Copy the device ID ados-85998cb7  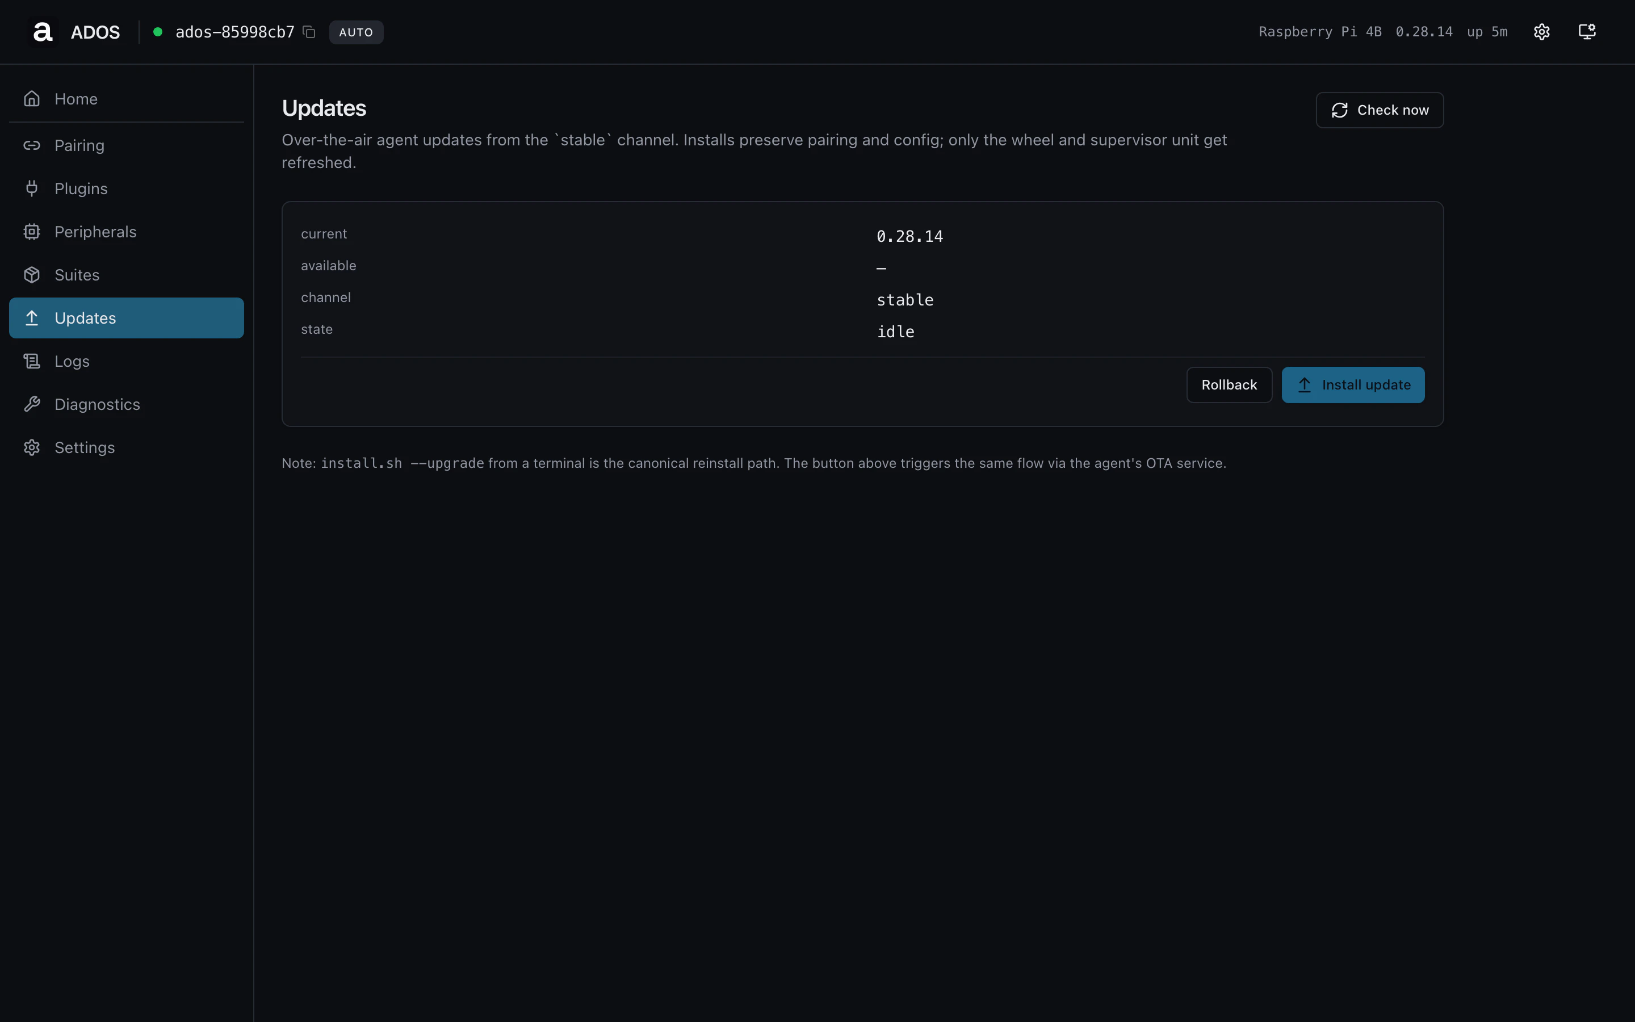(x=309, y=32)
